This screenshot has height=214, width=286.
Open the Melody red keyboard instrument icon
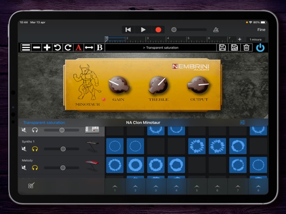point(92,165)
